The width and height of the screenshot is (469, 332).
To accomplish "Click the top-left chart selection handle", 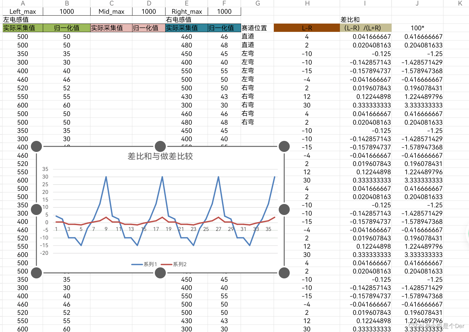I will (x=36, y=146).
